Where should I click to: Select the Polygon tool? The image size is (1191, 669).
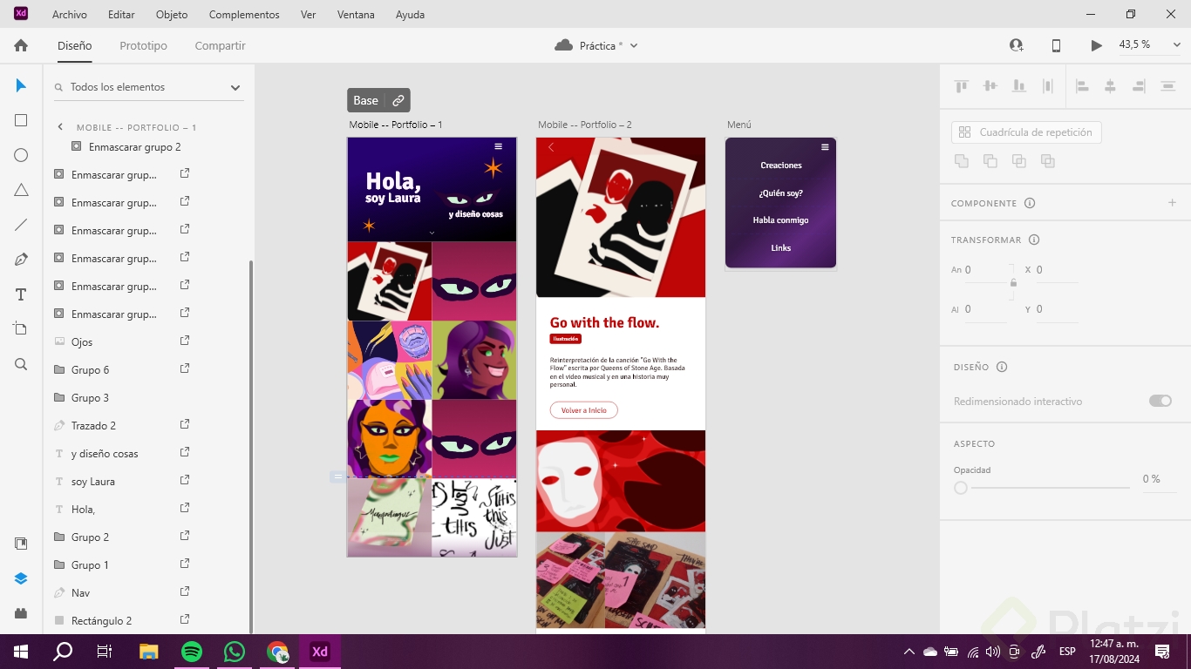[21, 190]
